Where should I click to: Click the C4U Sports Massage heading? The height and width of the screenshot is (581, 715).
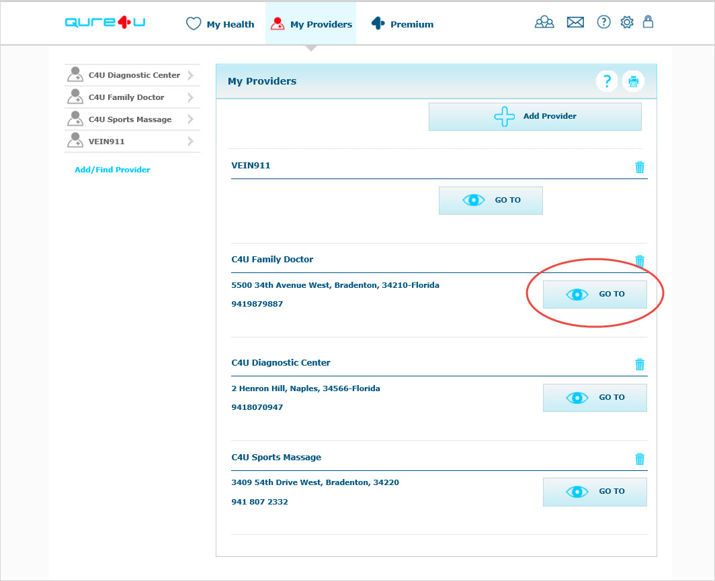click(276, 457)
